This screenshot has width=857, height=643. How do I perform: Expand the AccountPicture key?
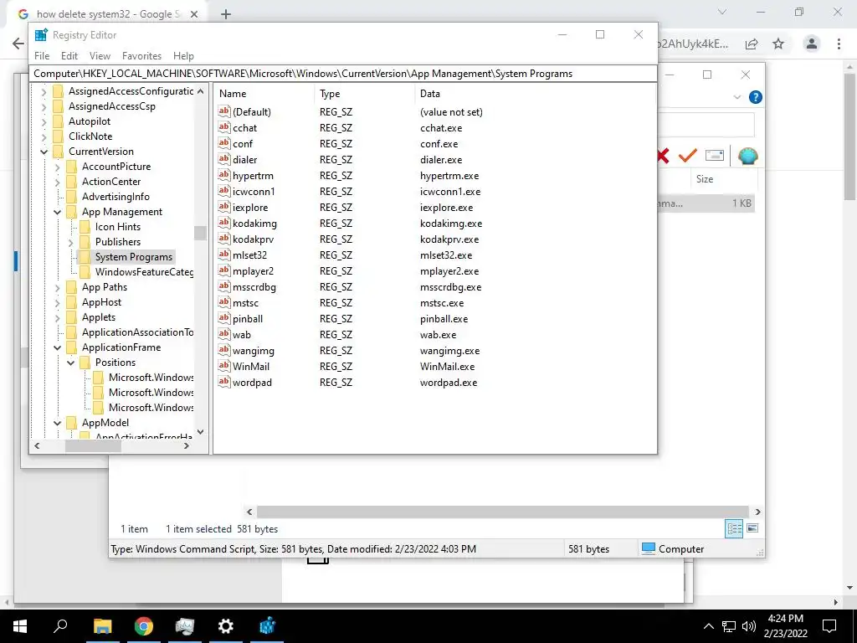click(58, 167)
